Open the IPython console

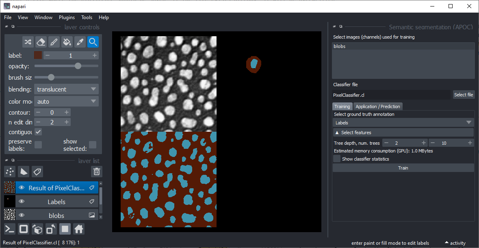(x=9, y=228)
